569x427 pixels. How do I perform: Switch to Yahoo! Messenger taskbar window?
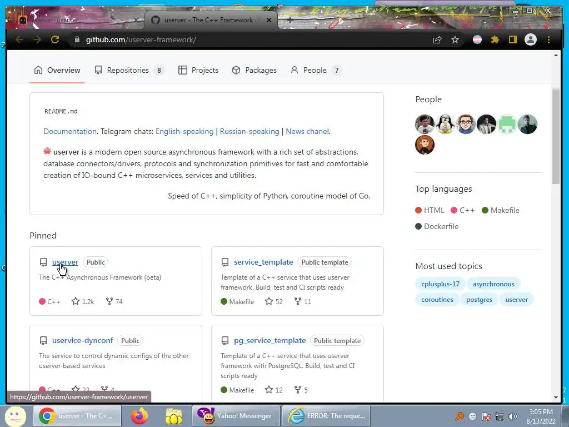click(236, 416)
